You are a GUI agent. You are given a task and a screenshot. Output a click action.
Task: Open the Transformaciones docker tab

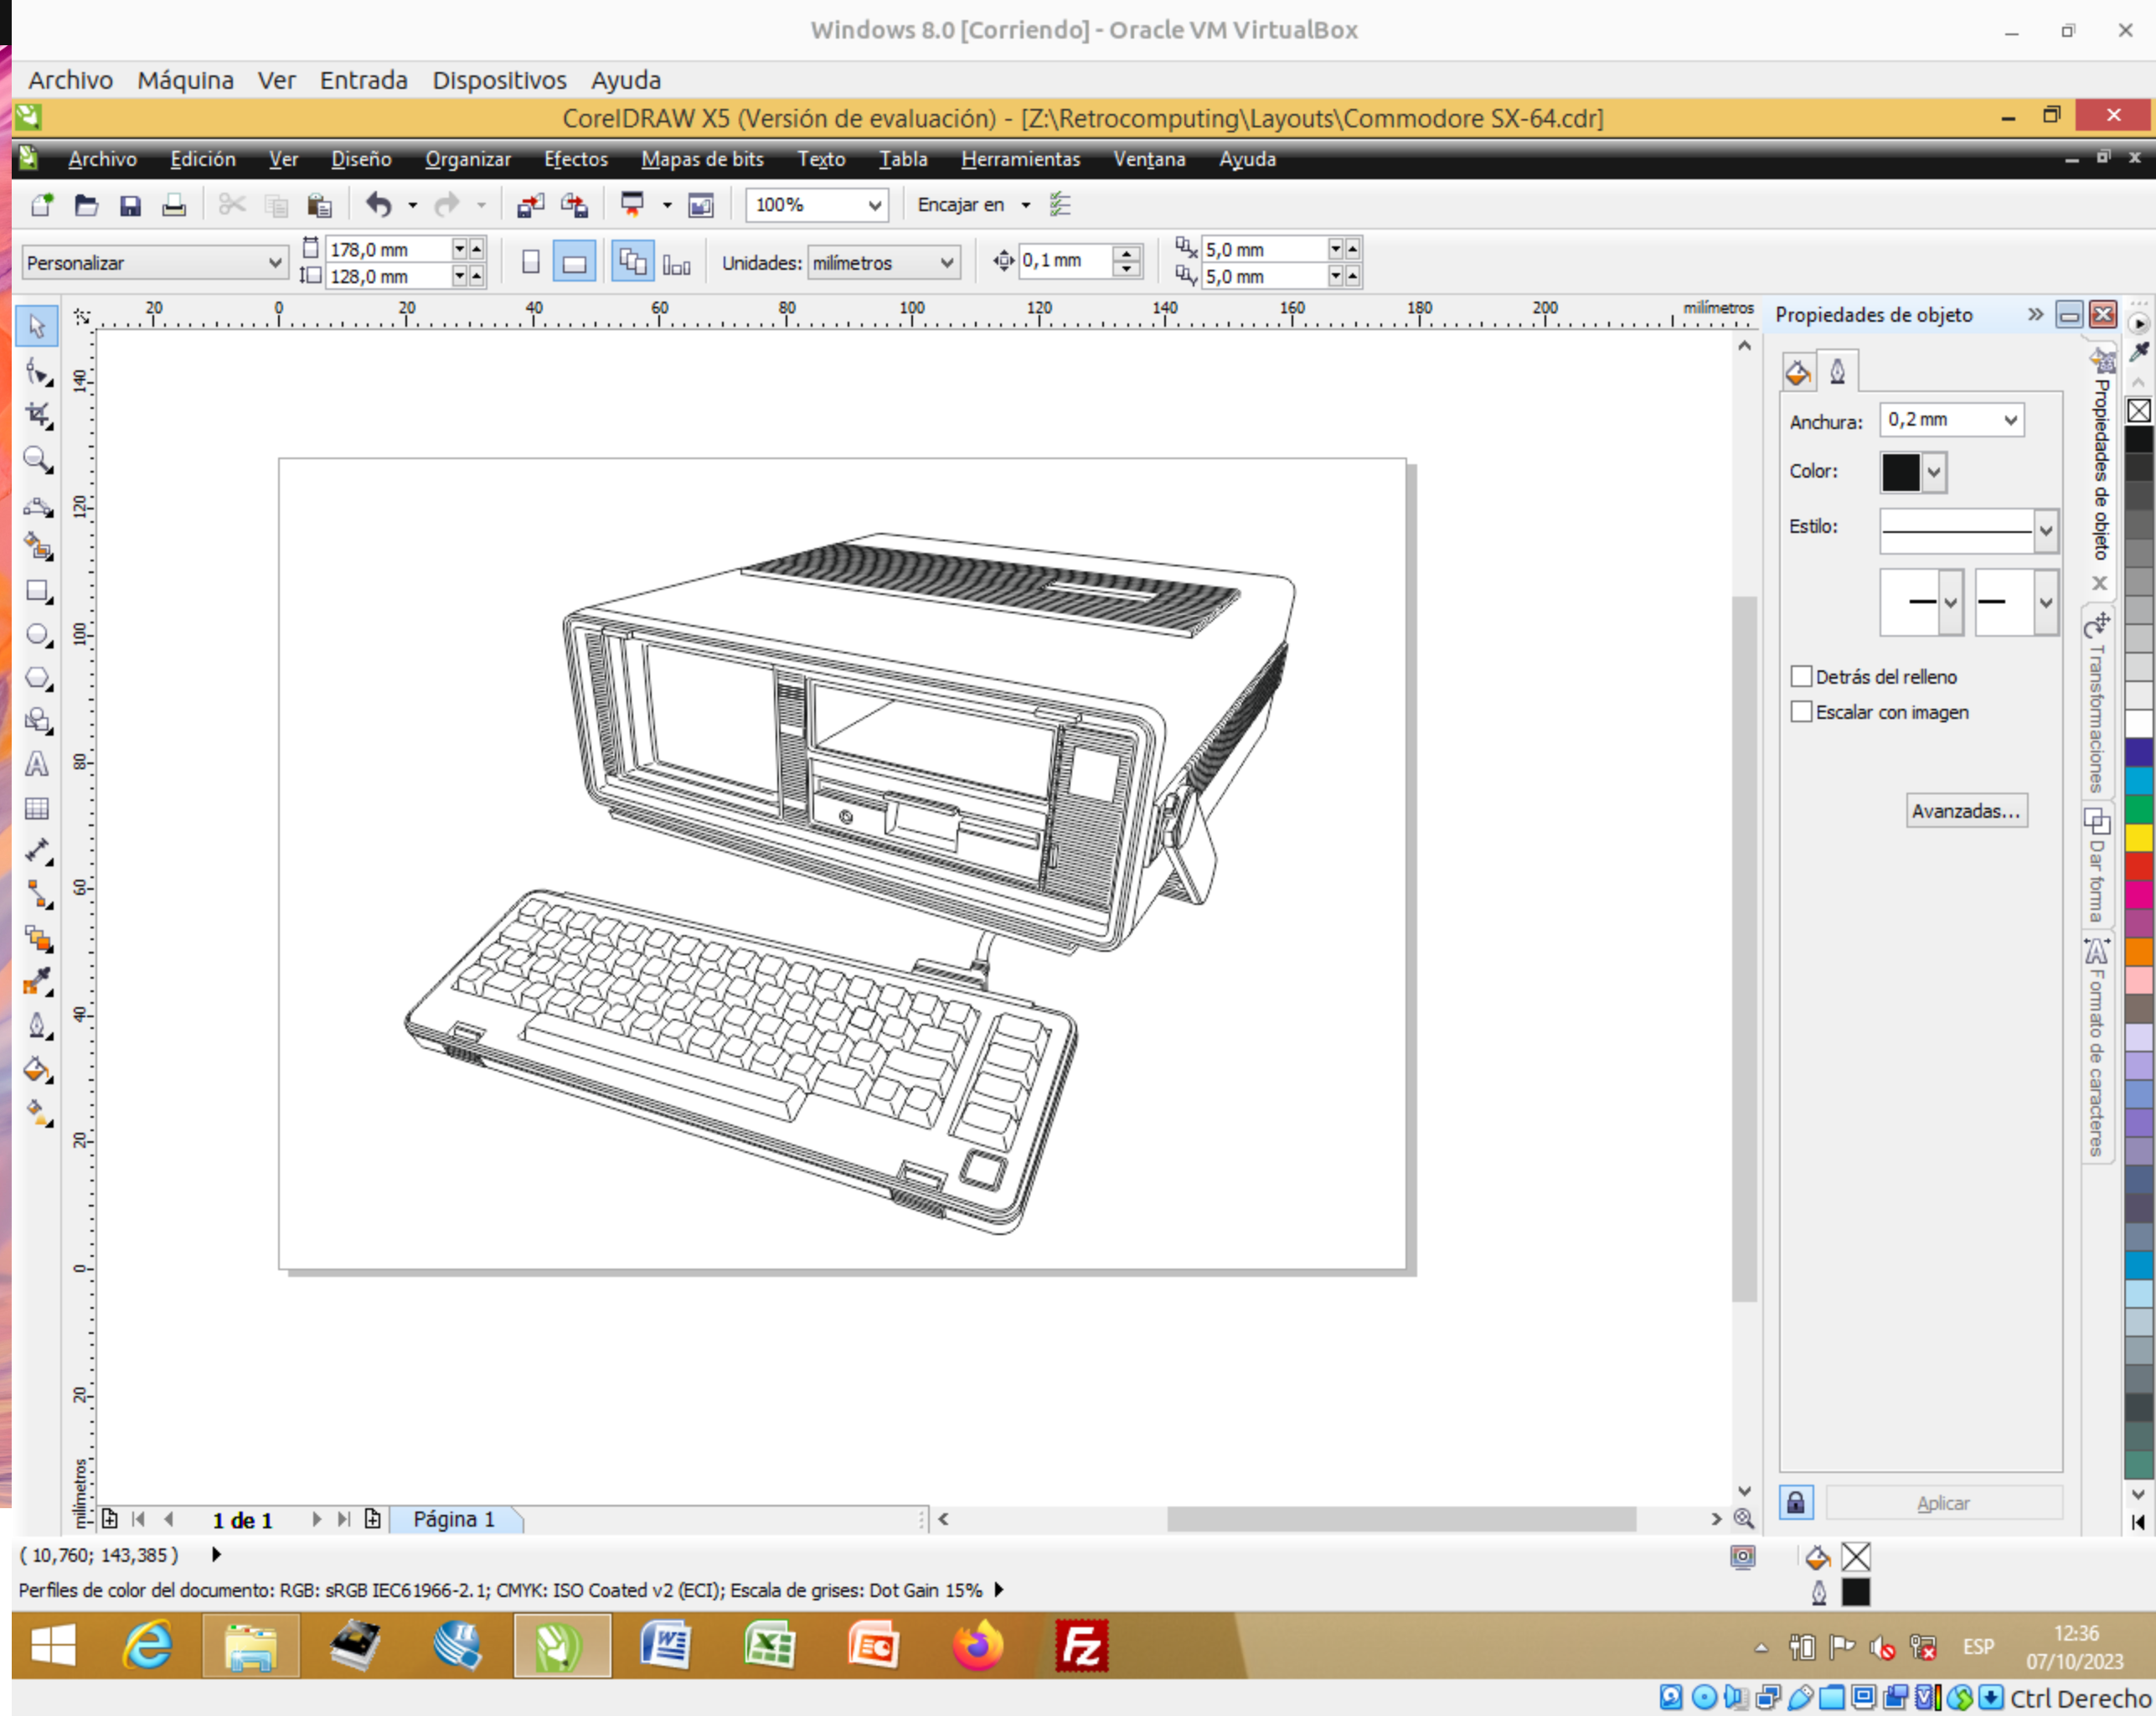(2097, 702)
